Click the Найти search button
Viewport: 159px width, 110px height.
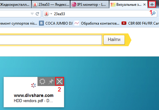pos(114,40)
